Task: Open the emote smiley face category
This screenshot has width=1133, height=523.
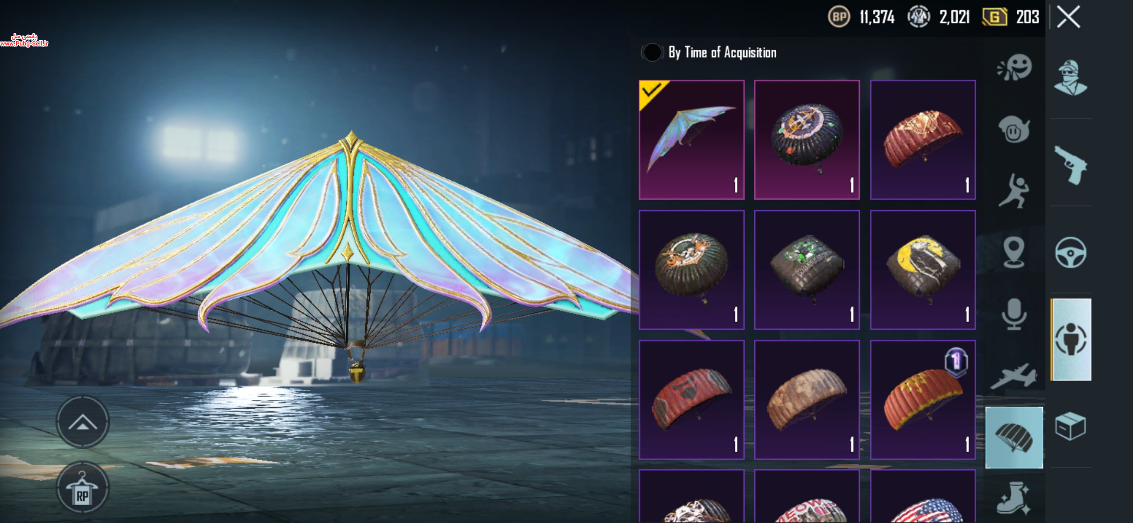Action: (x=1014, y=68)
